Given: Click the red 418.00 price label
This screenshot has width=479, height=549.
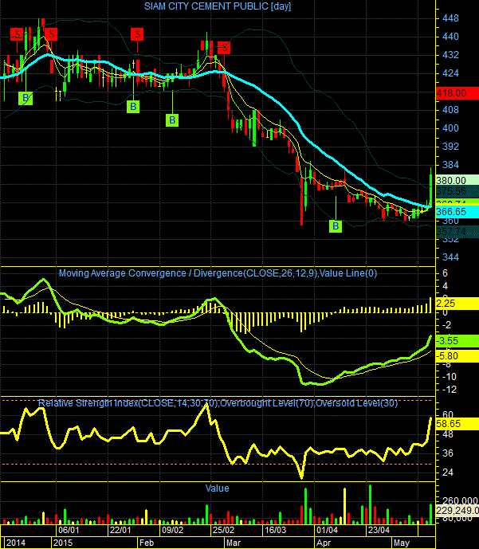Looking at the screenshot, I should tap(457, 93).
